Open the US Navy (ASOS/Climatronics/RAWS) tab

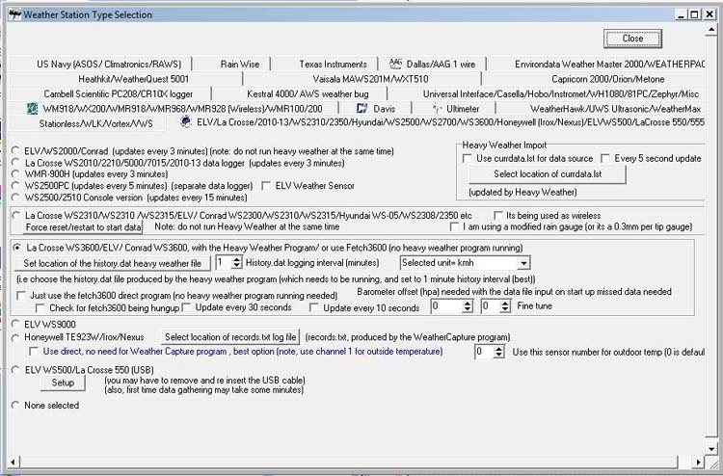point(109,64)
